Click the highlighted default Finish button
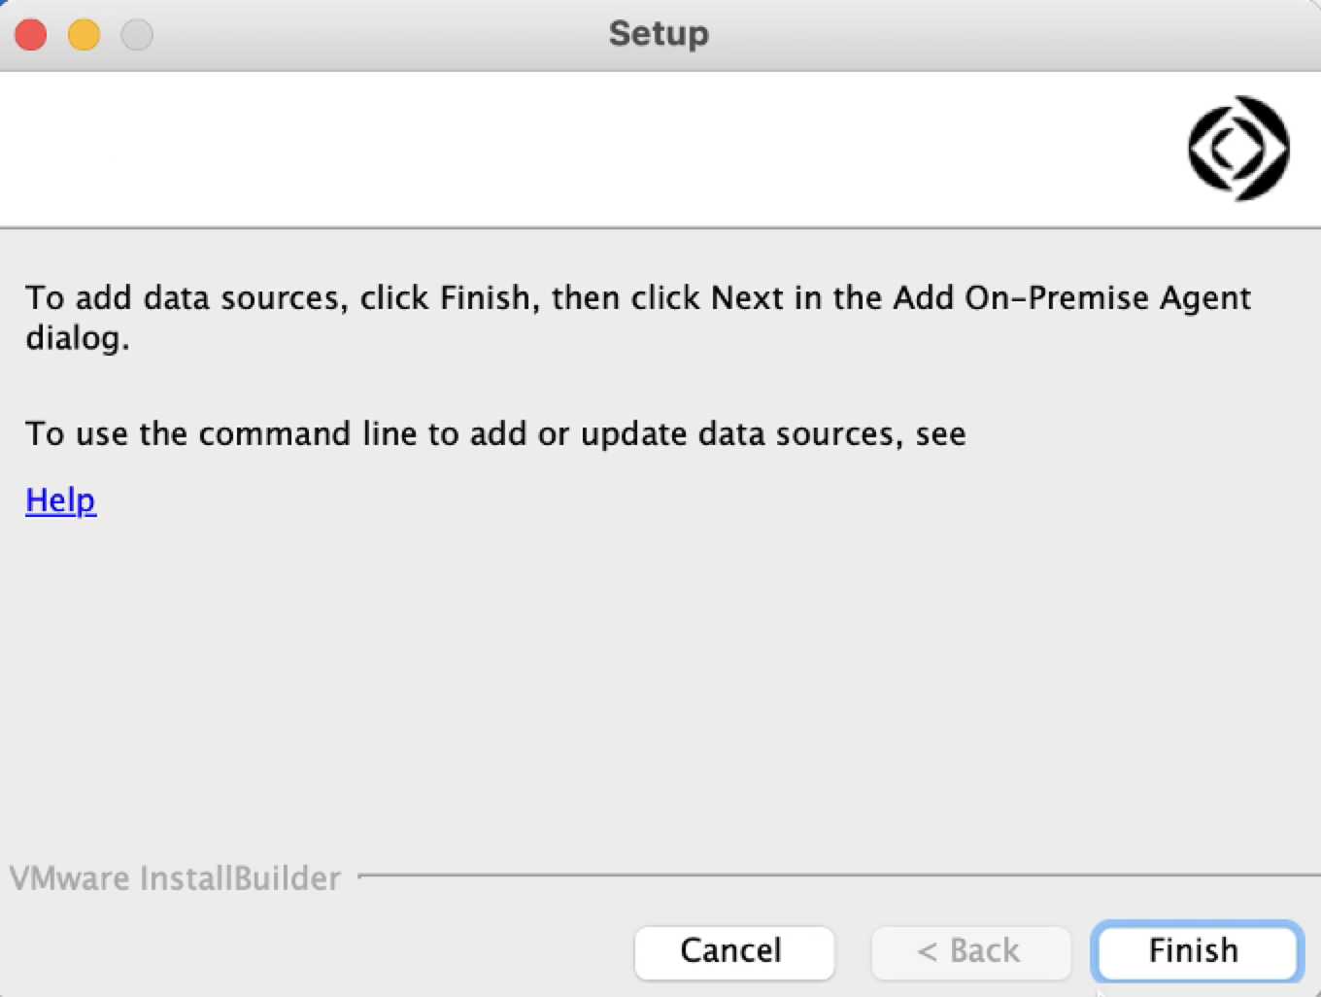Screen dimensions: 1321x997 1193,951
